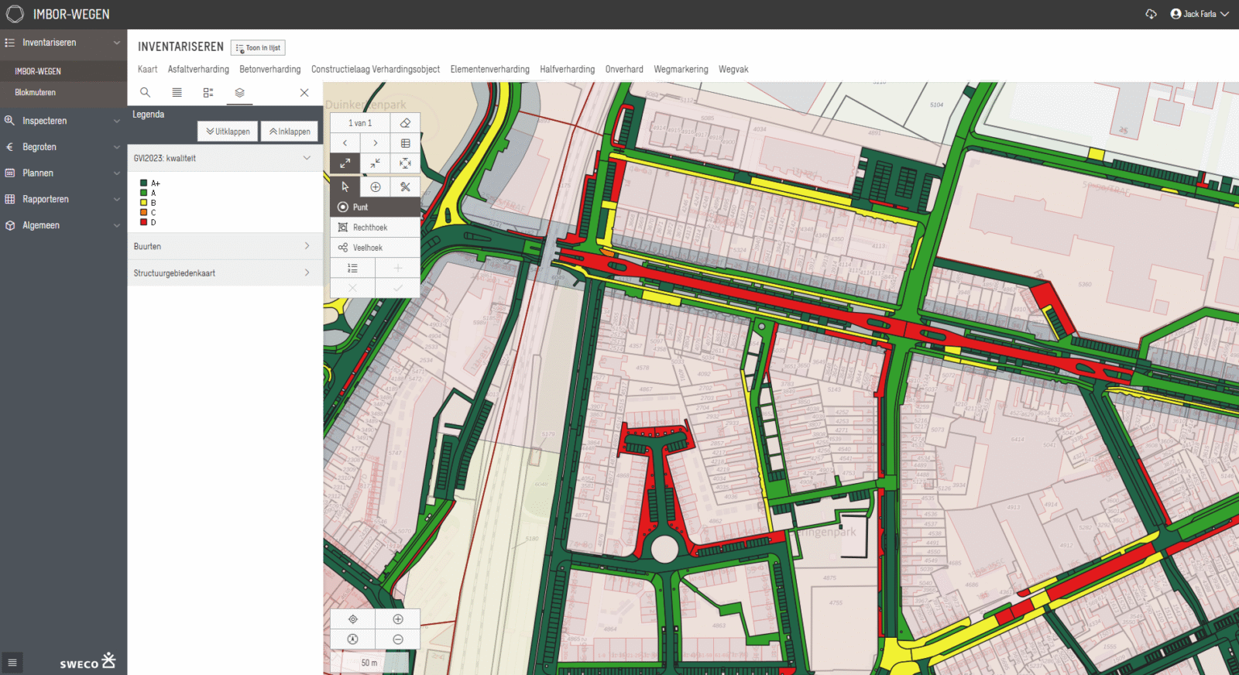Open the Wegmarkering tab
1239x675 pixels.
pos(681,69)
